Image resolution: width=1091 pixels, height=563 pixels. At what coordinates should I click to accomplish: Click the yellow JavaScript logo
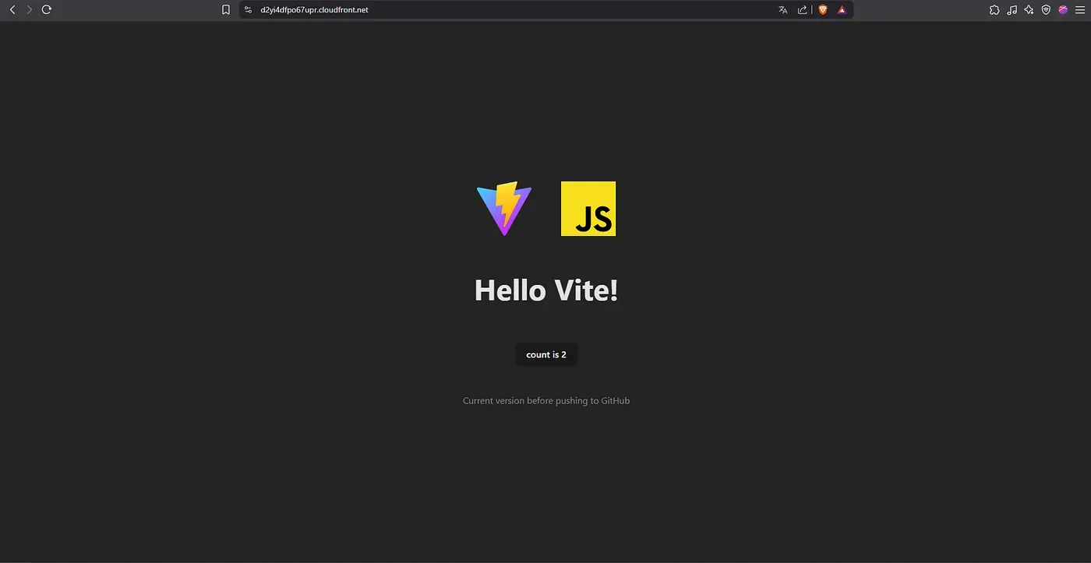[588, 208]
